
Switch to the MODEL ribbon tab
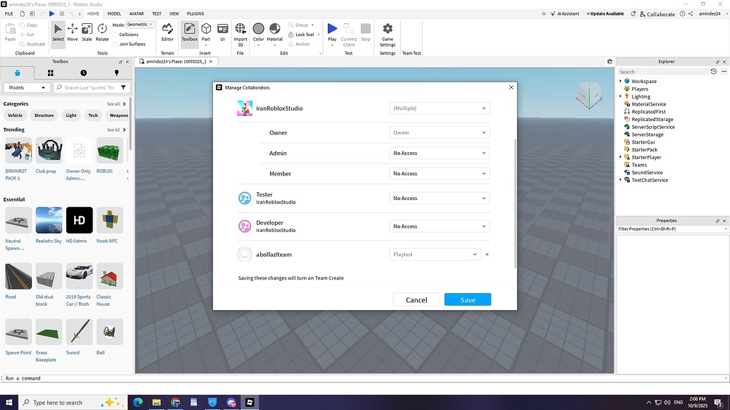(114, 13)
